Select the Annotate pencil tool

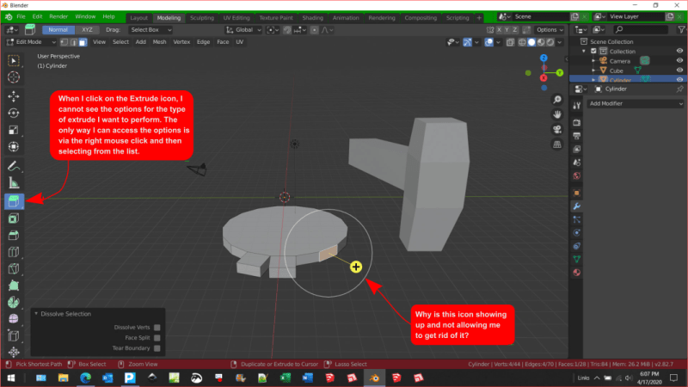click(14, 166)
